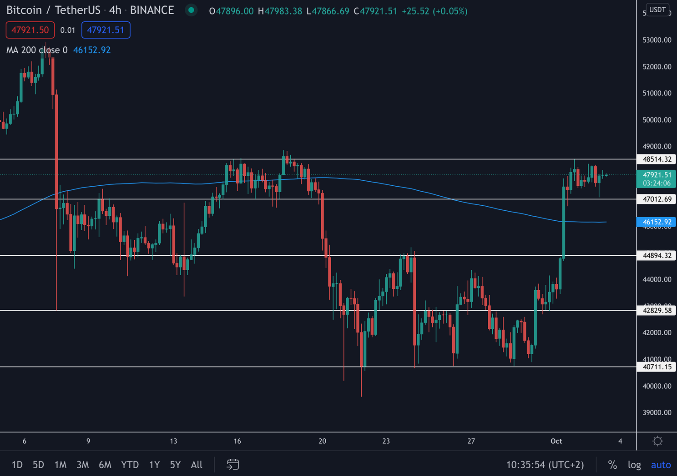Click the 4h interval label in title
Viewport: 677px width, 476px height.
pyautogui.click(x=115, y=10)
